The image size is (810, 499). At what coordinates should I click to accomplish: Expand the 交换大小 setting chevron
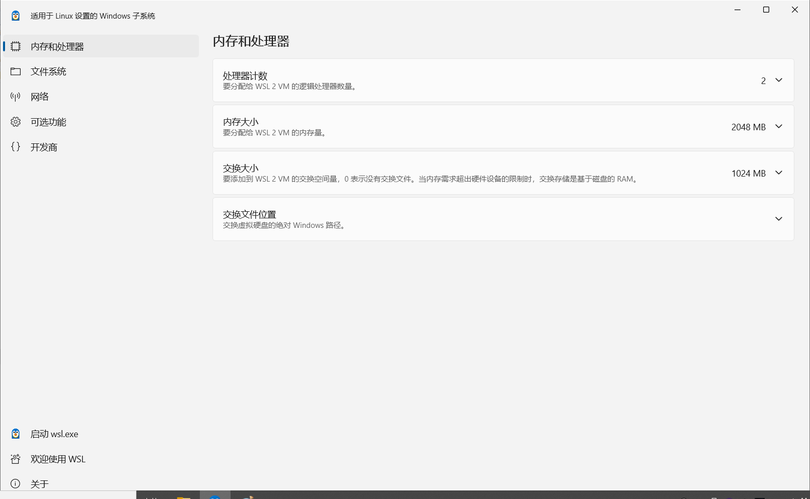(779, 173)
